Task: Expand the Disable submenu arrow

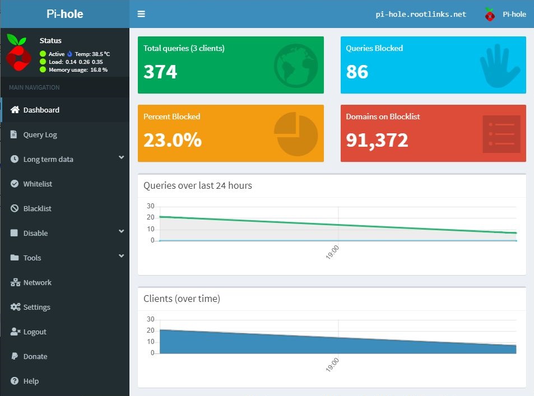Action: [121, 232]
